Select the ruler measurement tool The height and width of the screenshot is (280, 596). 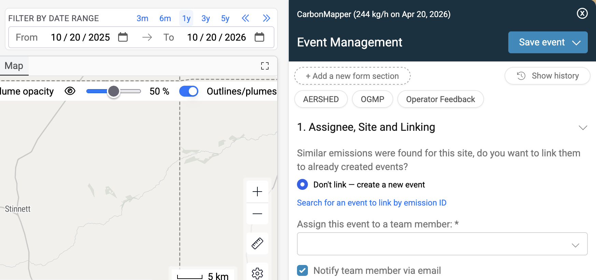coord(257,243)
